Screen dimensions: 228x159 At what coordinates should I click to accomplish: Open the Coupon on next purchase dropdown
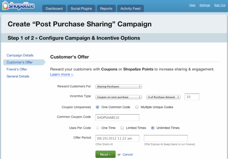(x=119, y=97)
